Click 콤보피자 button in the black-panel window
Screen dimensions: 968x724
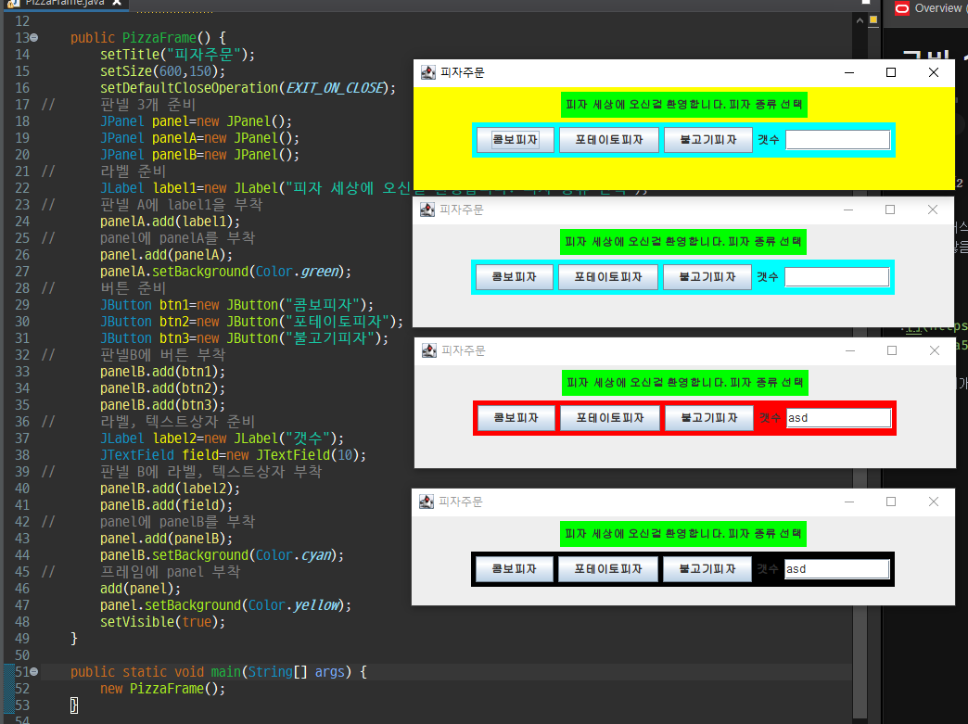click(514, 569)
